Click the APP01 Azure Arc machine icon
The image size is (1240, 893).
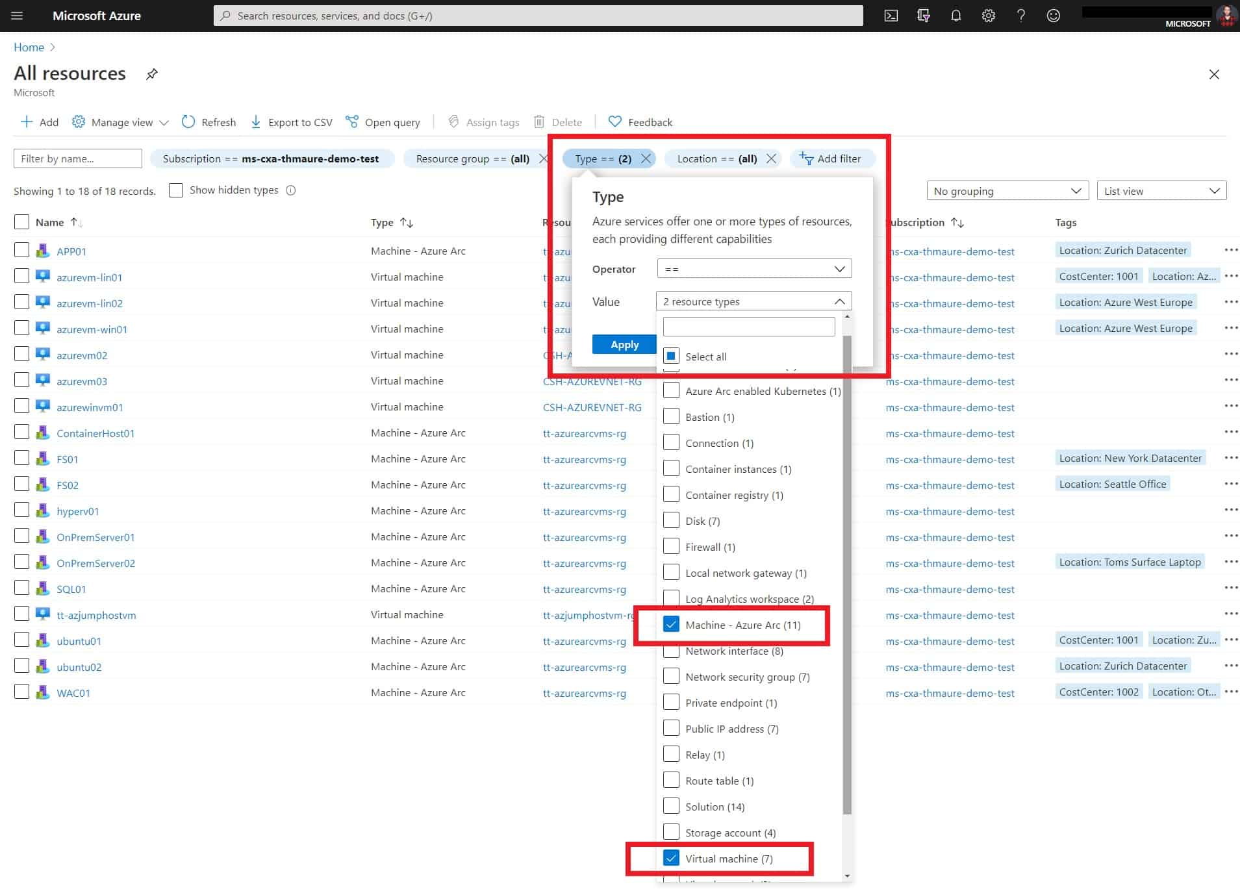tap(43, 250)
